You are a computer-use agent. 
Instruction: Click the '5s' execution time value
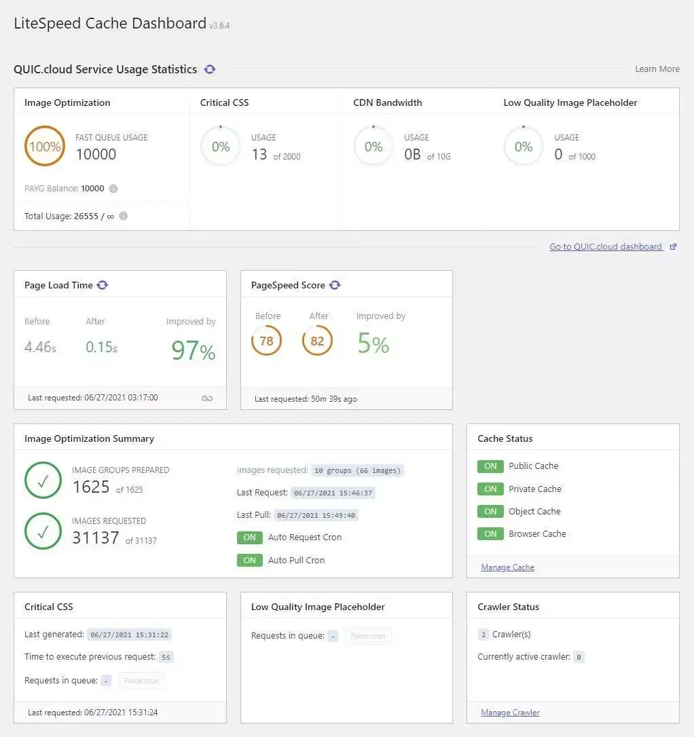pyautogui.click(x=166, y=657)
